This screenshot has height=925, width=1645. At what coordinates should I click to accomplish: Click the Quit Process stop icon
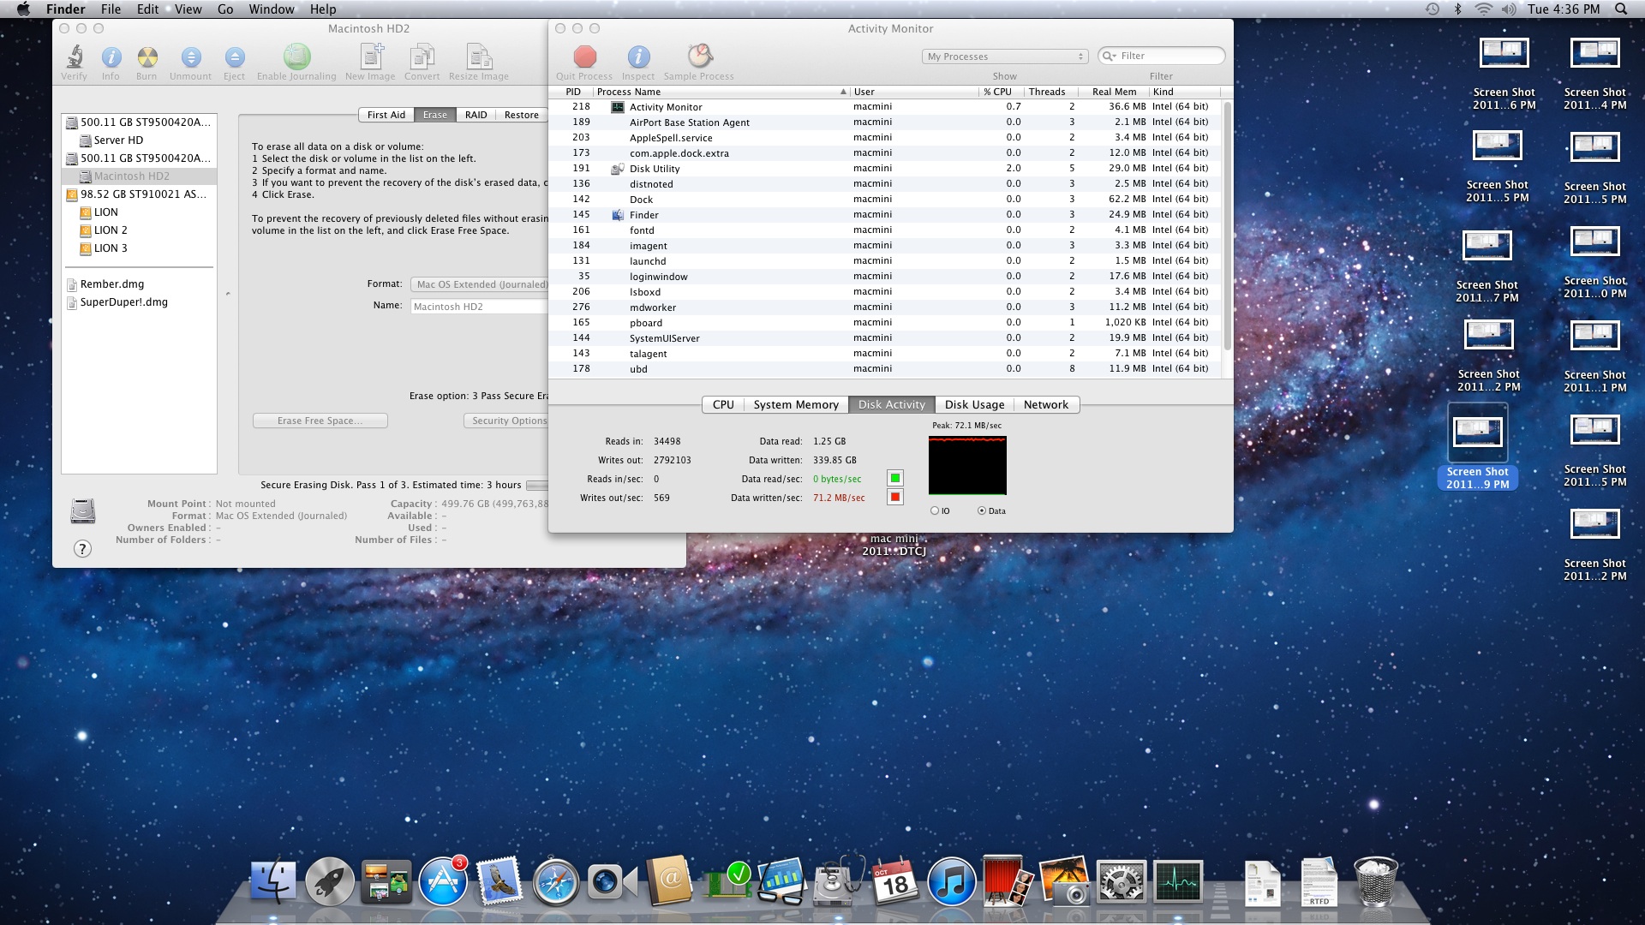(x=585, y=57)
